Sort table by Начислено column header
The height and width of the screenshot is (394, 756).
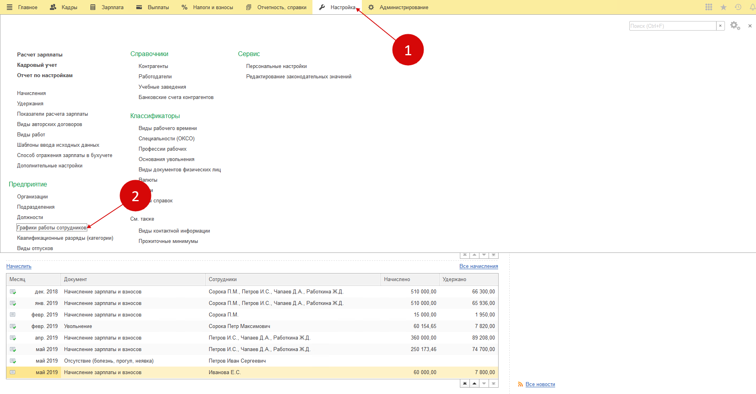pyautogui.click(x=410, y=279)
